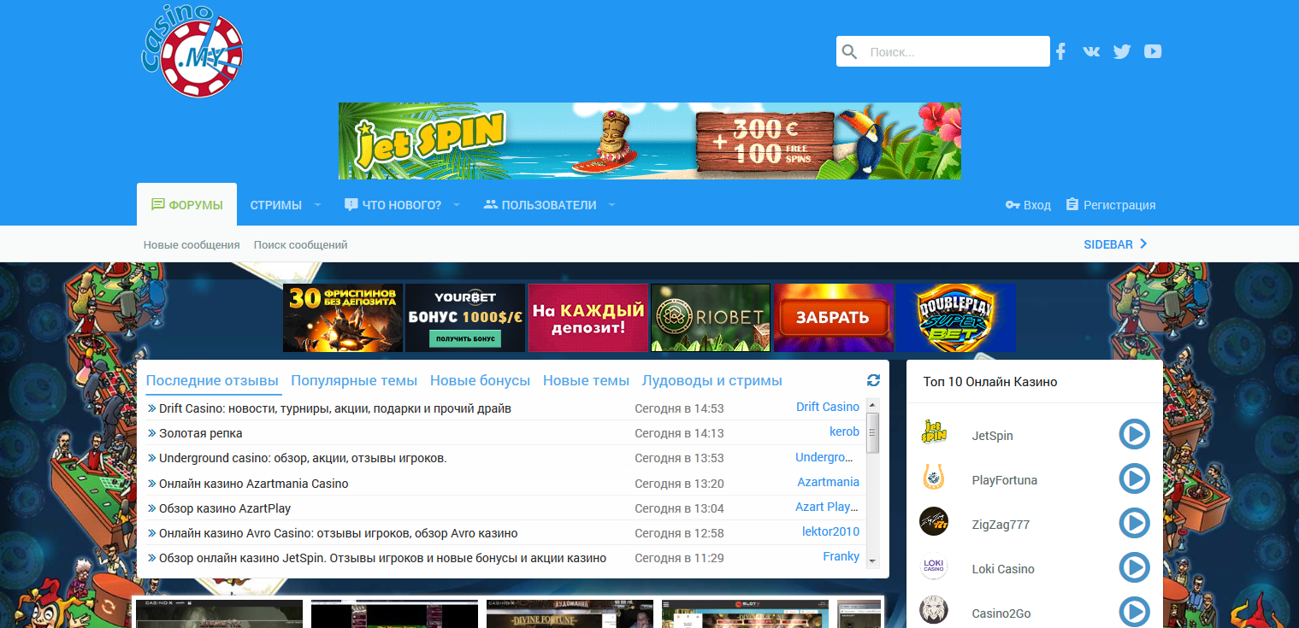Click the ZigZag777 play button
Viewport: 1299px width, 628px height.
1135,524
